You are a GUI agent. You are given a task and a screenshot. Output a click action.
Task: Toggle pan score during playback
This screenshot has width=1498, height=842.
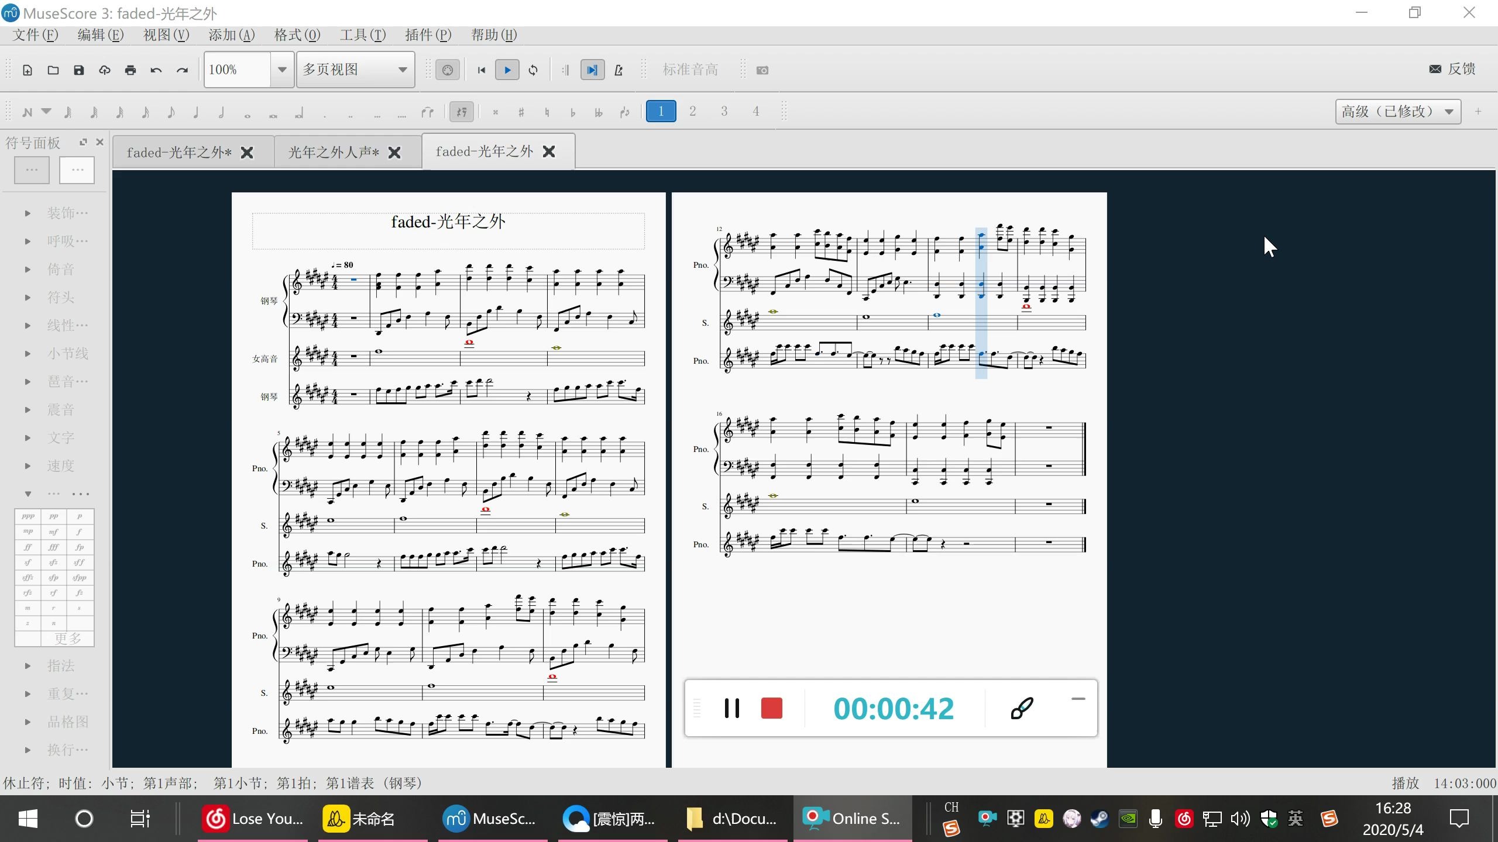[592, 70]
